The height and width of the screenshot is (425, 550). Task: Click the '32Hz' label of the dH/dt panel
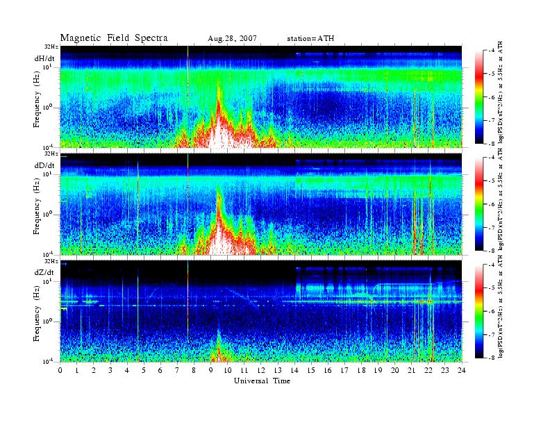(51, 47)
